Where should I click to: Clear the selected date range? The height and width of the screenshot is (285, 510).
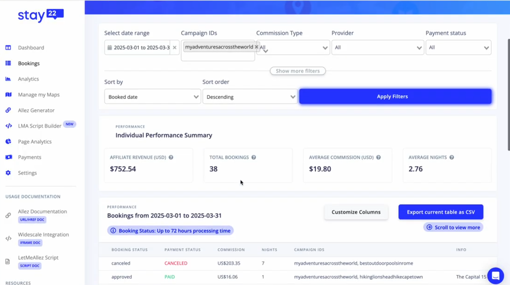(x=175, y=48)
